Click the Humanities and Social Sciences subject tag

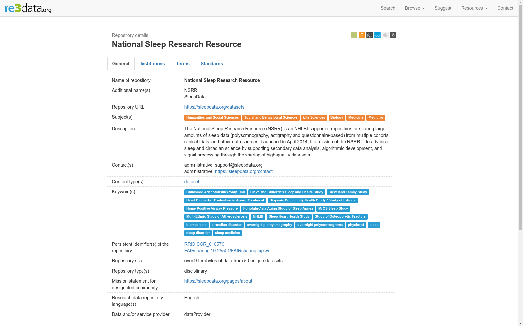[x=212, y=118]
